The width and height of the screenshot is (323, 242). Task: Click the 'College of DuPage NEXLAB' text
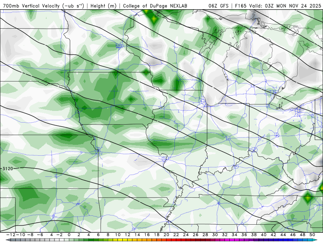coord(155,6)
